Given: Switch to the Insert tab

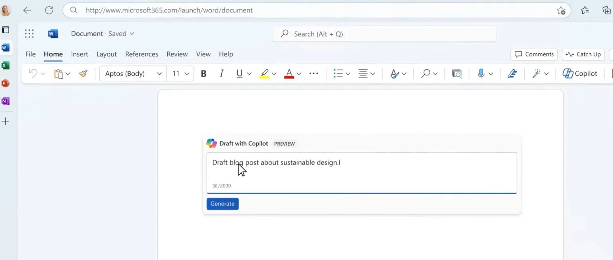Looking at the screenshot, I should tap(79, 54).
